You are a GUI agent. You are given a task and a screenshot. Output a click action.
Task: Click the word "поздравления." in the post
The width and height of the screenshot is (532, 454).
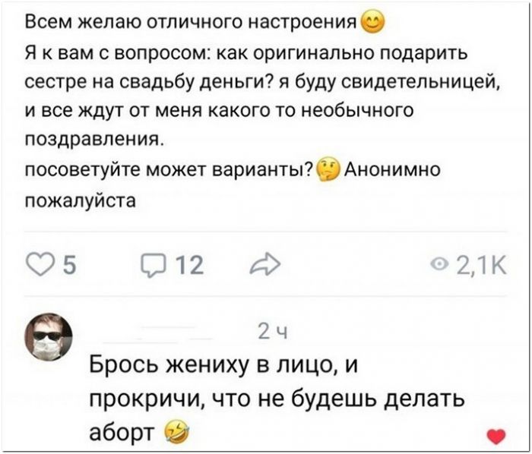(95, 140)
